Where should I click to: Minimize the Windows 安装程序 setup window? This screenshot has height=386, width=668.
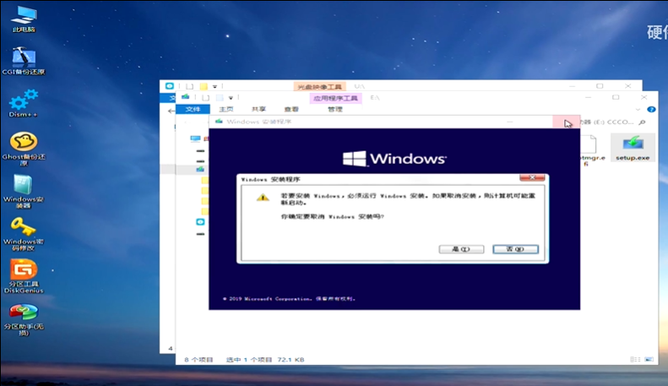(x=510, y=122)
